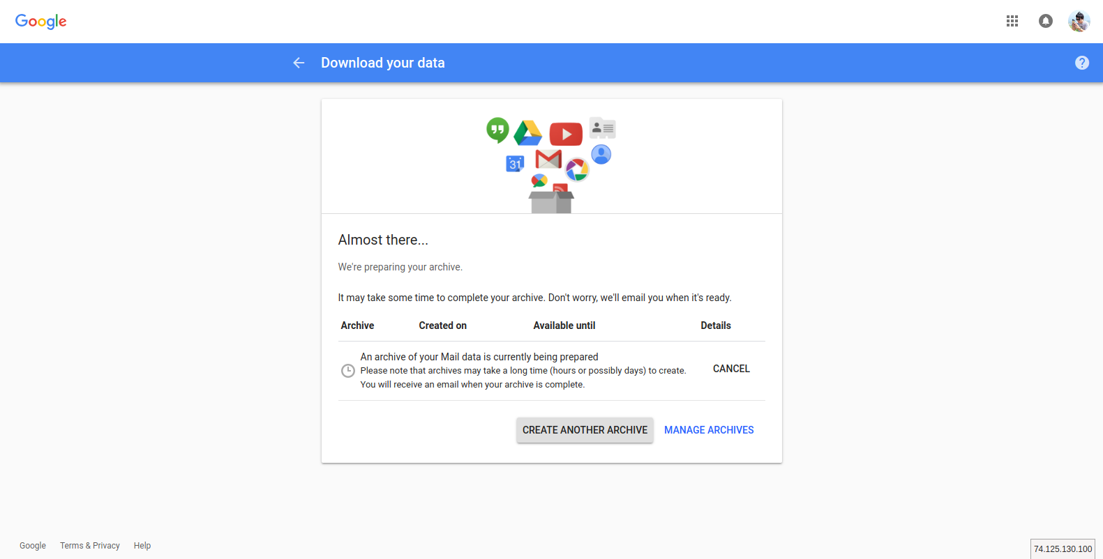1103x559 pixels.
Task: Open the Help link in footer
Action: pos(142,546)
